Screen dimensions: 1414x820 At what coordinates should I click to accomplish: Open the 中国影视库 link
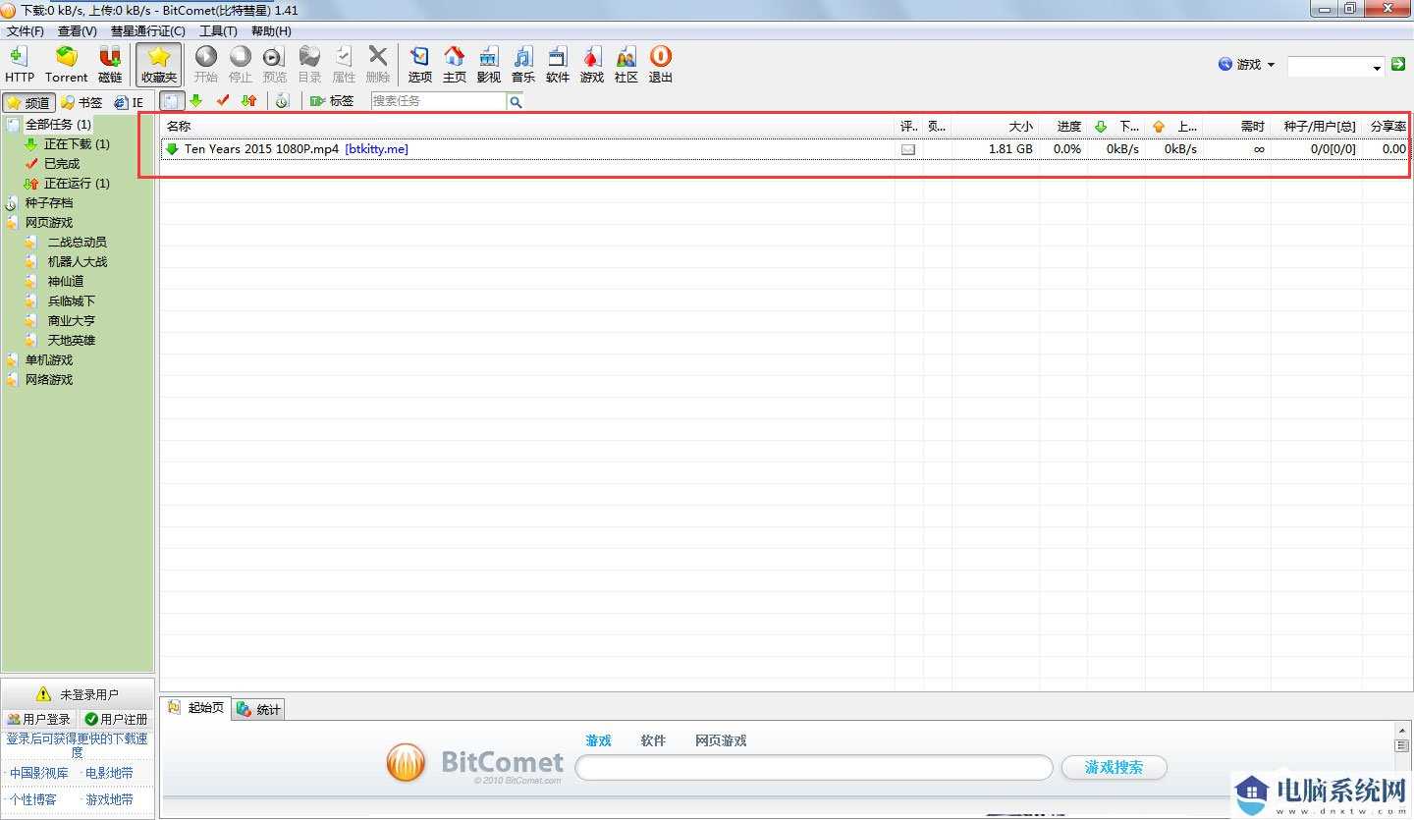pyautogui.click(x=39, y=774)
